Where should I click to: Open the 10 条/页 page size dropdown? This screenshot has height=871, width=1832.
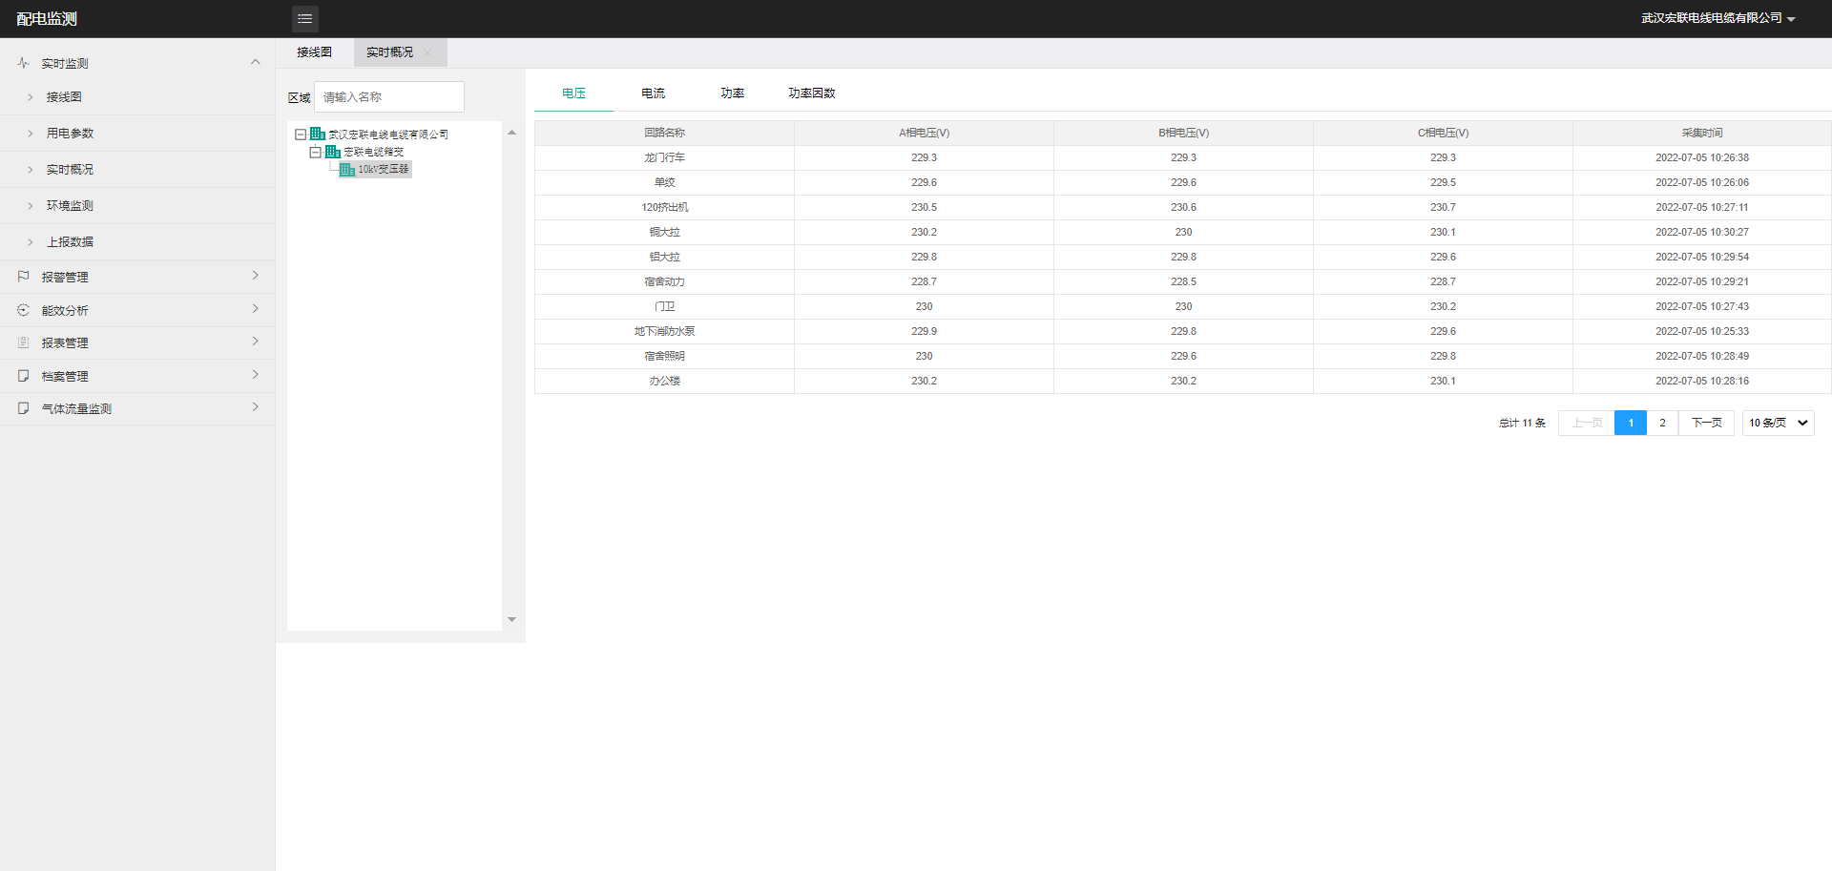point(1779,423)
